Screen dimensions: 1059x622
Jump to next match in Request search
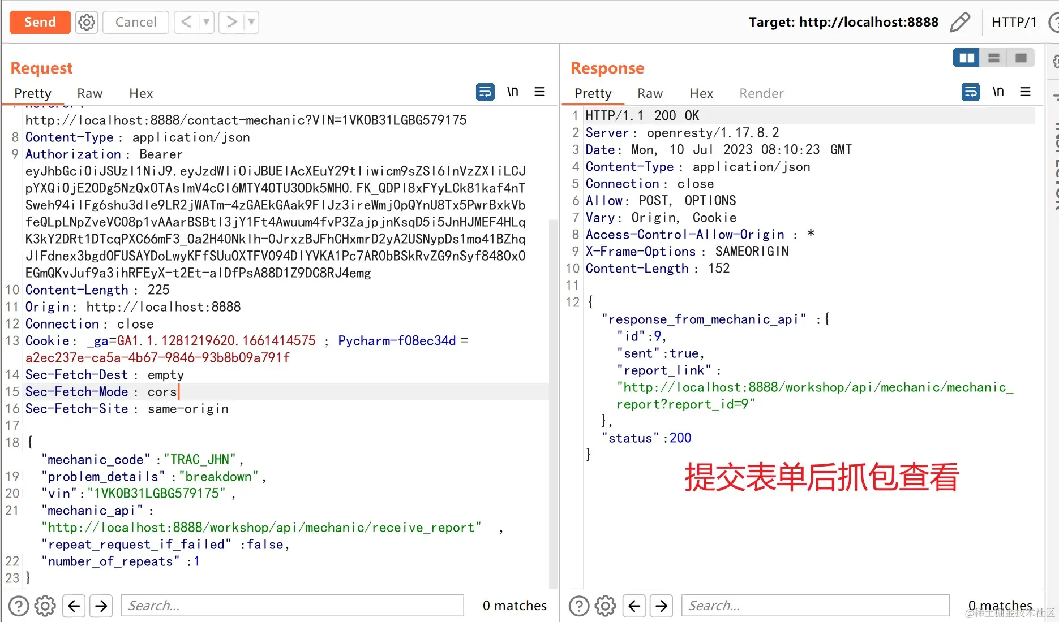point(101,606)
